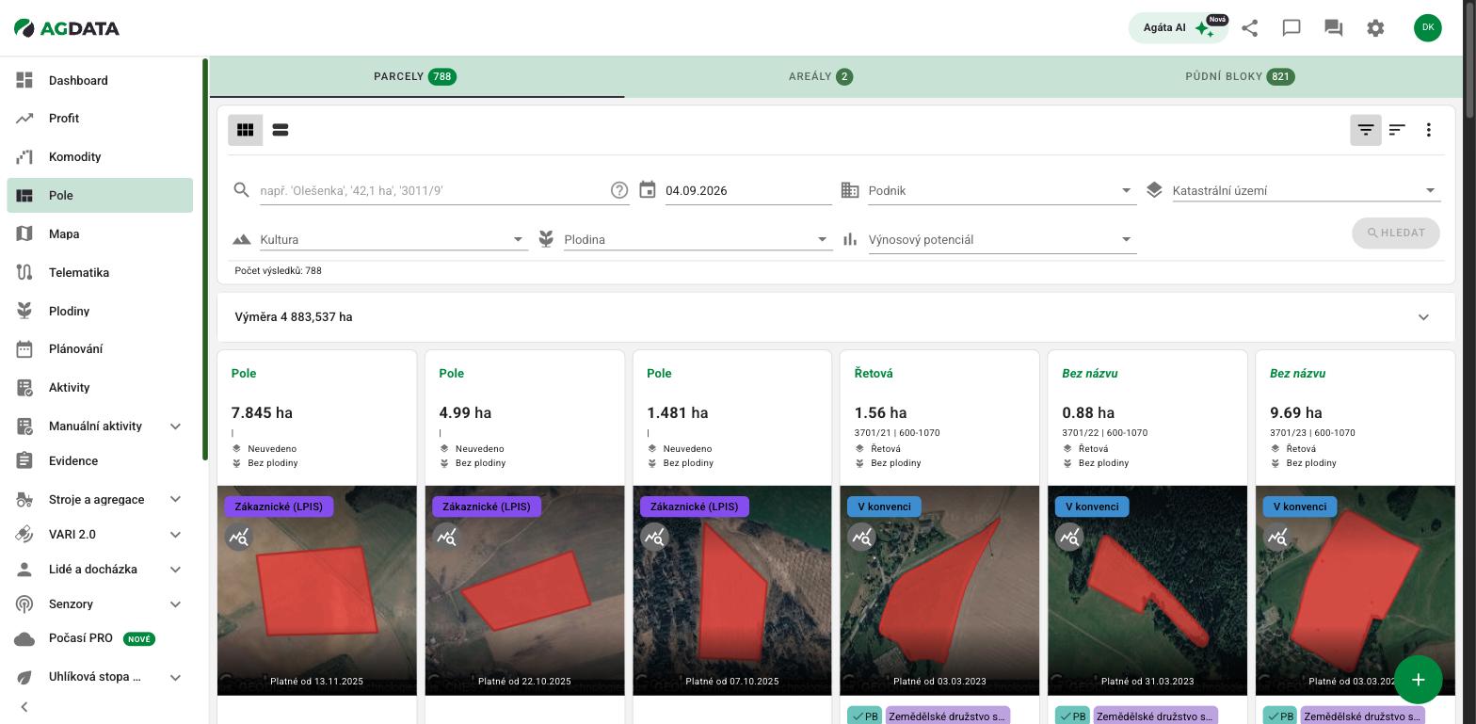1476x724 pixels.
Task: Open Agáta AI assistant
Action: coord(1179,27)
